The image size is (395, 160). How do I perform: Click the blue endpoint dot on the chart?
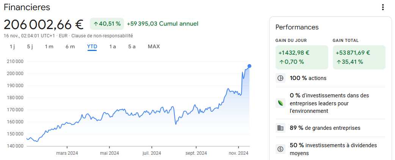pos(249,66)
